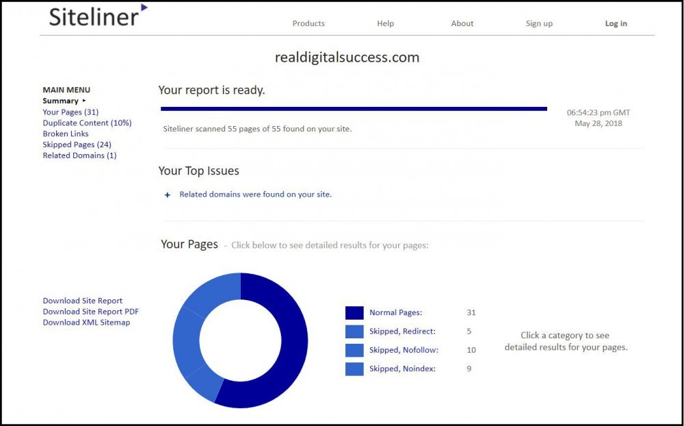Select the Skipped, Redirect category label
The image size is (684, 426).
click(x=402, y=331)
